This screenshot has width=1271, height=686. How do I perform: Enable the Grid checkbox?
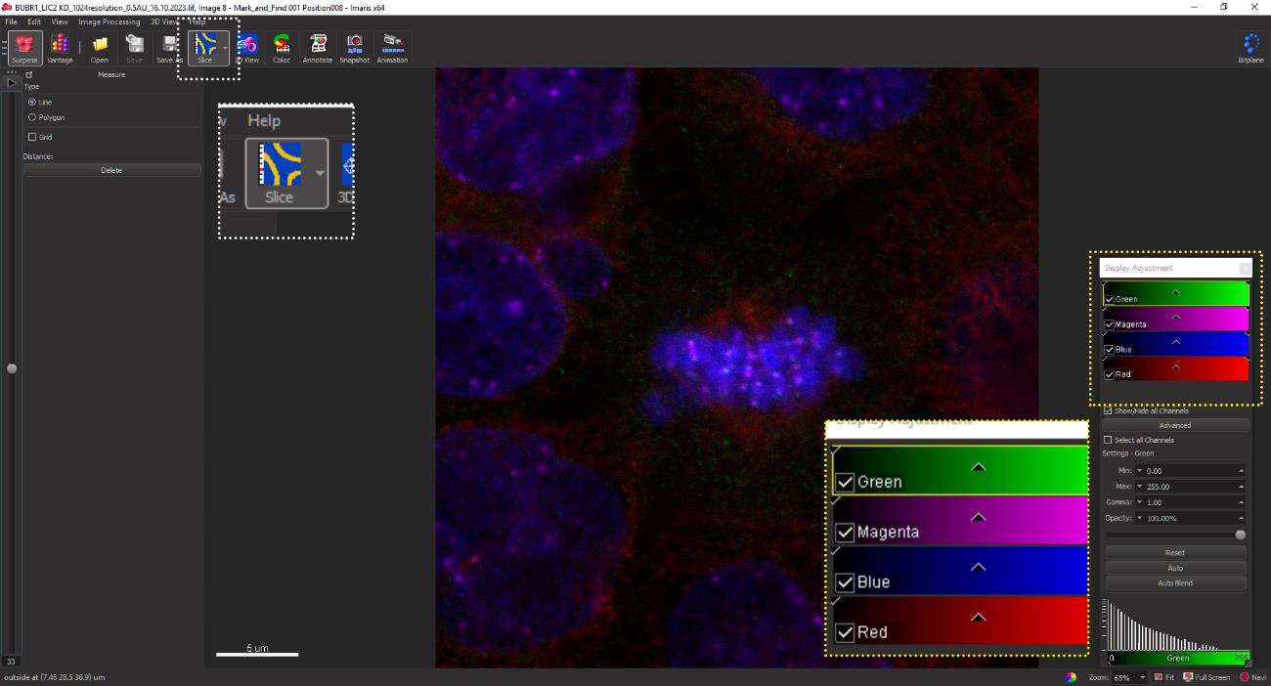pos(32,137)
